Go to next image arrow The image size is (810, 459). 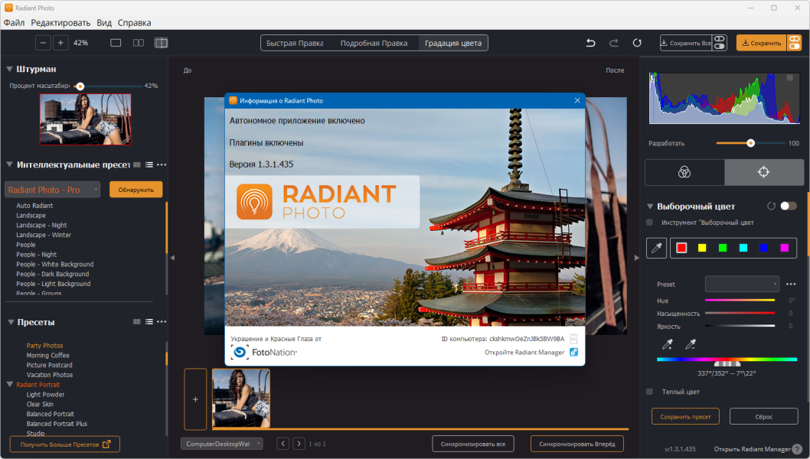pyautogui.click(x=299, y=444)
